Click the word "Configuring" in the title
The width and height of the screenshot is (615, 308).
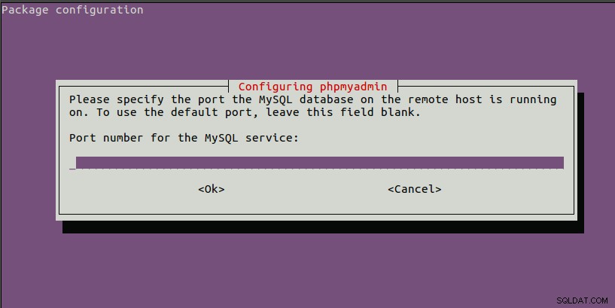(x=276, y=87)
